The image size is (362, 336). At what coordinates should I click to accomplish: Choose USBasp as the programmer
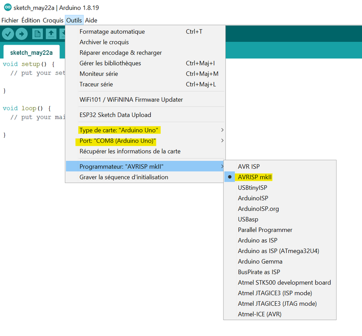click(x=248, y=219)
